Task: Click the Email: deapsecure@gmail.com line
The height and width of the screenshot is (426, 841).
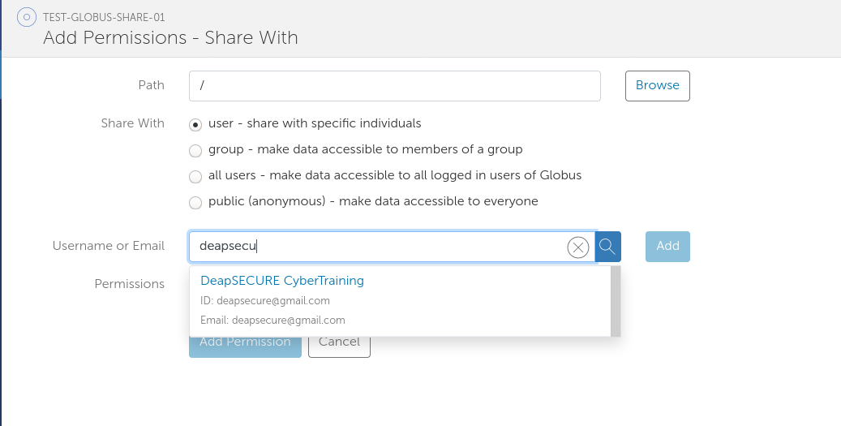Action: point(272,321)
